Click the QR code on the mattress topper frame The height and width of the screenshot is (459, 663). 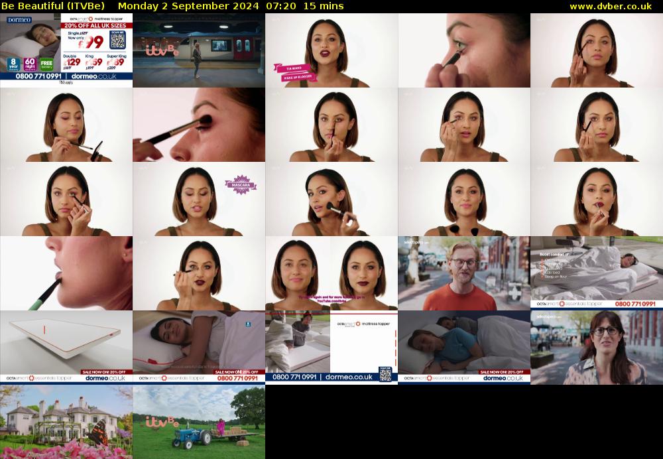[385, 375]
